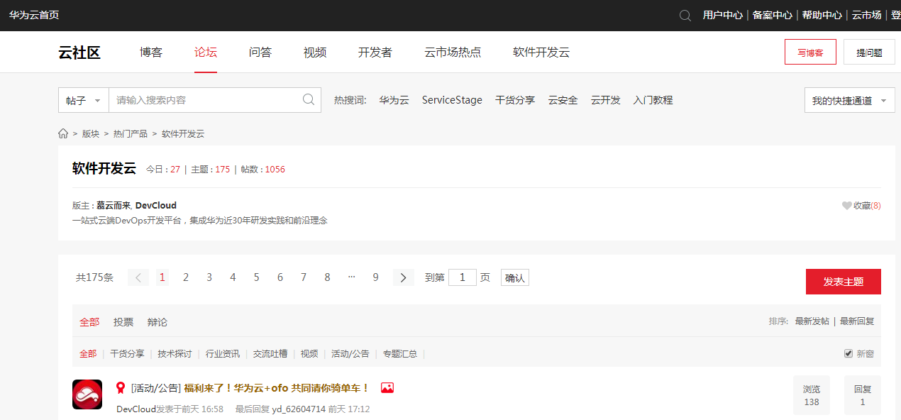Click the [活动/公告] post tag
The image size is (901, 420).
(156, 388)
